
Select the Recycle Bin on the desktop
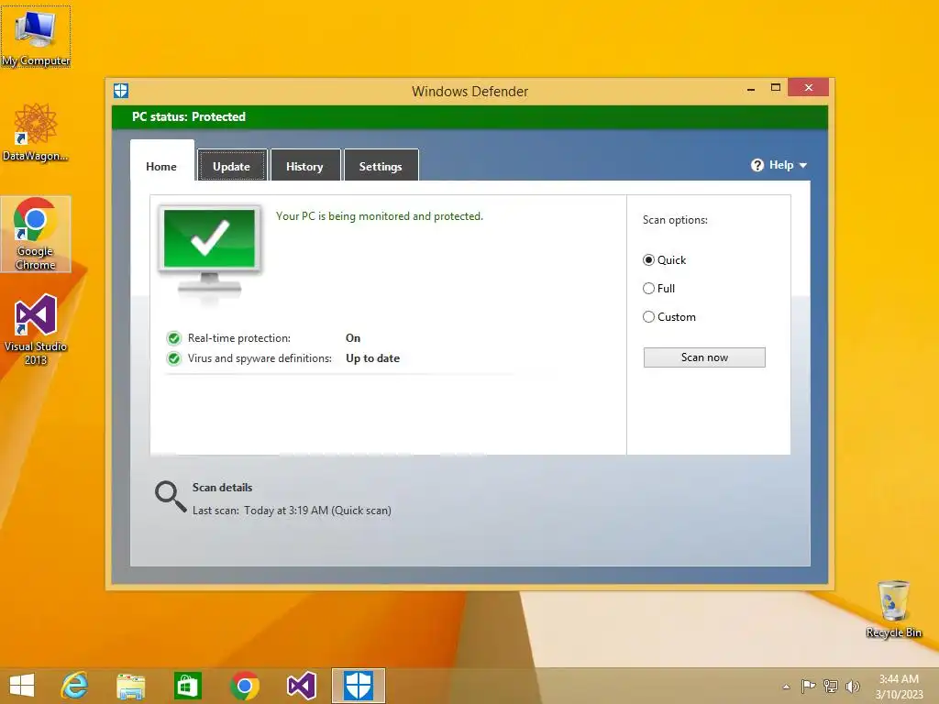coord(893,609)
